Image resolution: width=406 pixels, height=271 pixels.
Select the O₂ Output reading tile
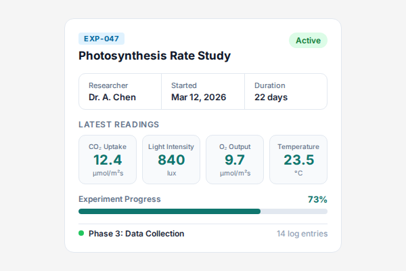(235, 160)
